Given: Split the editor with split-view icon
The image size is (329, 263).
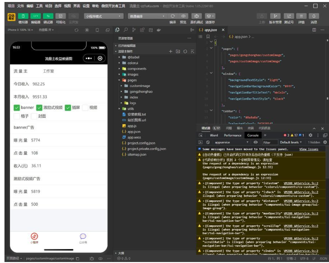Looking at the screenshot, I should [314, 30].
